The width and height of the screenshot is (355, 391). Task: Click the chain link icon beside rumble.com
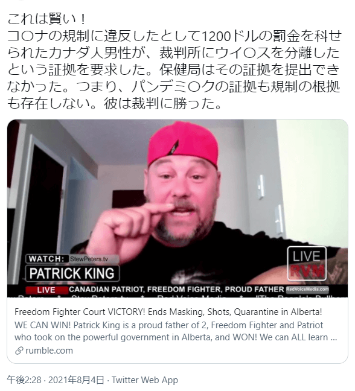[x=19, y=351]
